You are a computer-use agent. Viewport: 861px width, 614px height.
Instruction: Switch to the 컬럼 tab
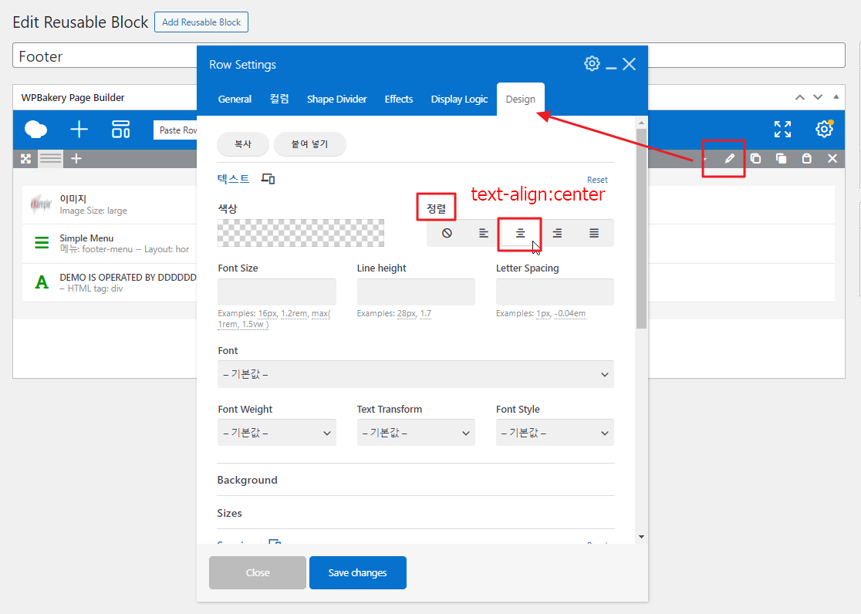(x=279, y=99)
